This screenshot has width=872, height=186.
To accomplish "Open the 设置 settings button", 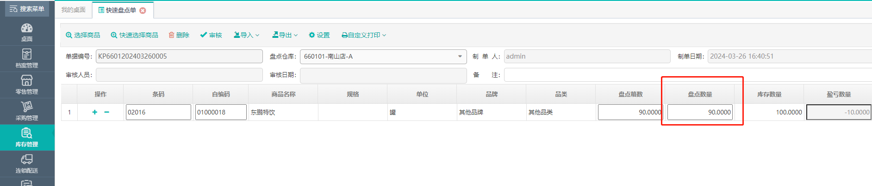I will pyautogui.click(x=319, y=35).
